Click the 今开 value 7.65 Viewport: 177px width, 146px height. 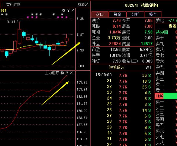click(148, 20)
